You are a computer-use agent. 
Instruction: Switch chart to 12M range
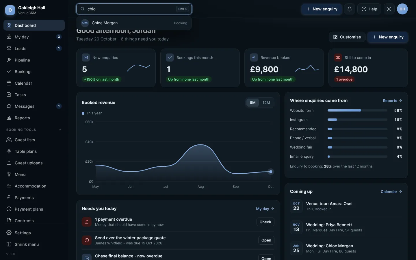[x=266, y=103]
